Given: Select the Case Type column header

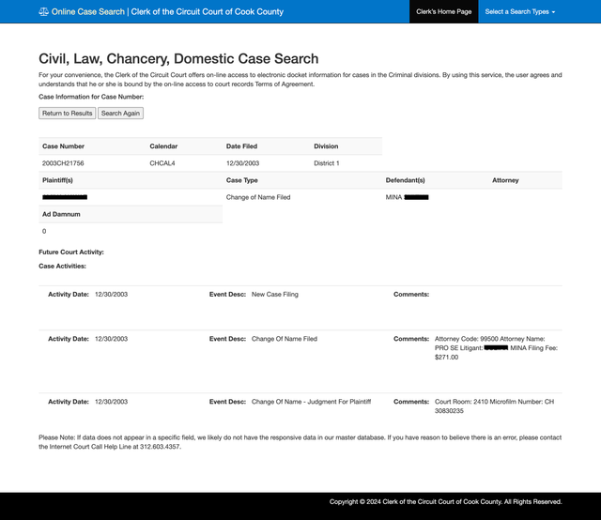Looking at the screenshot, I should [242, 180].
